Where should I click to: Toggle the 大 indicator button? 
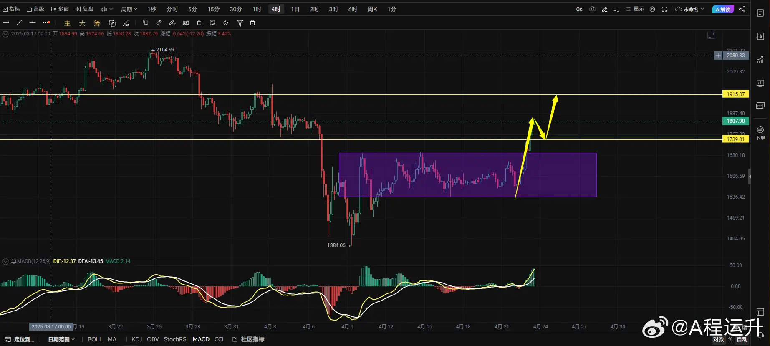[82, 23]
